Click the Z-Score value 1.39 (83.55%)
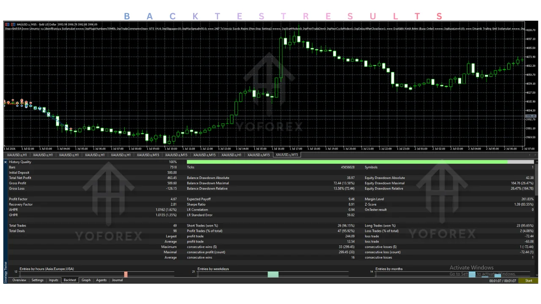This screenshot has width=541, height=304. (524, 204)
